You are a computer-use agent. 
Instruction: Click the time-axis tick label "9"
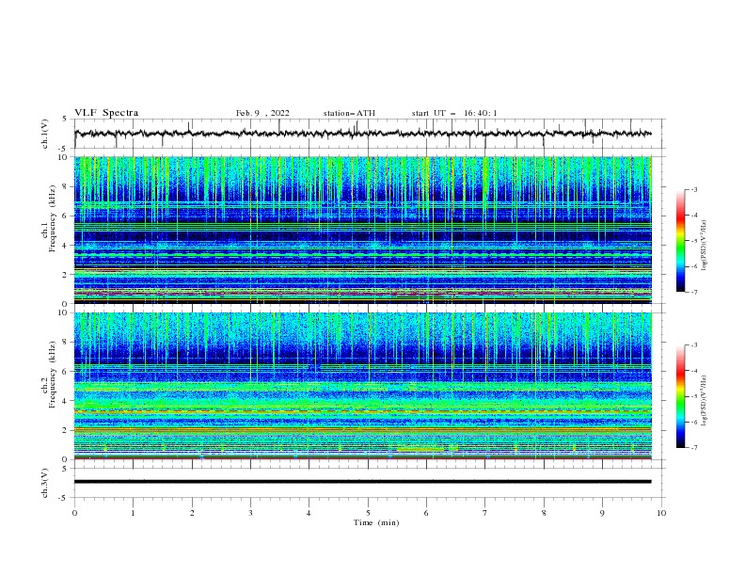[602, 513]
